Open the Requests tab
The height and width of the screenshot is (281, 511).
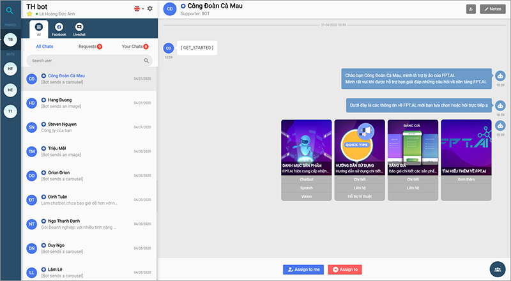point(90,46)
